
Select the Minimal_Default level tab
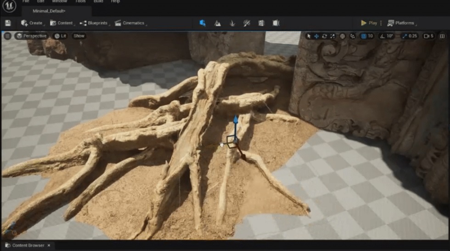click(x=49, y=11)
